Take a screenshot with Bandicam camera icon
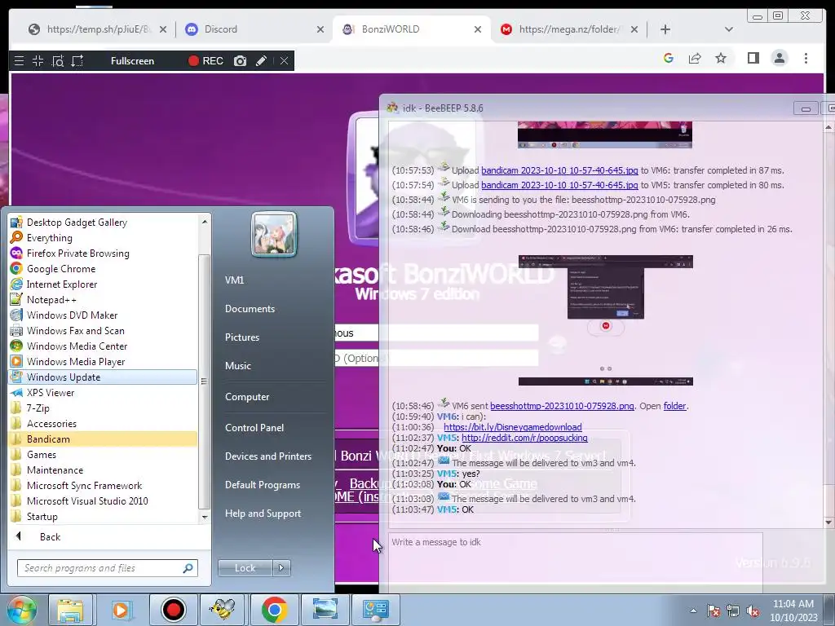 click(241, 60)
